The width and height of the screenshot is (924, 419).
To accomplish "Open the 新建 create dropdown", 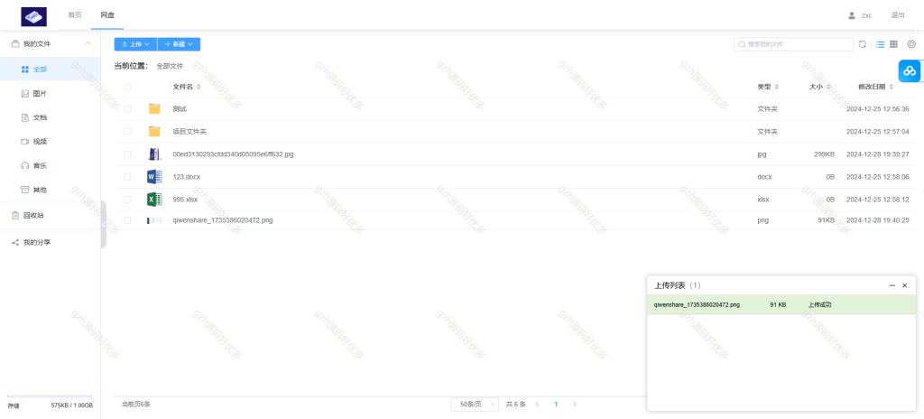I will click(x=180, y=44).
